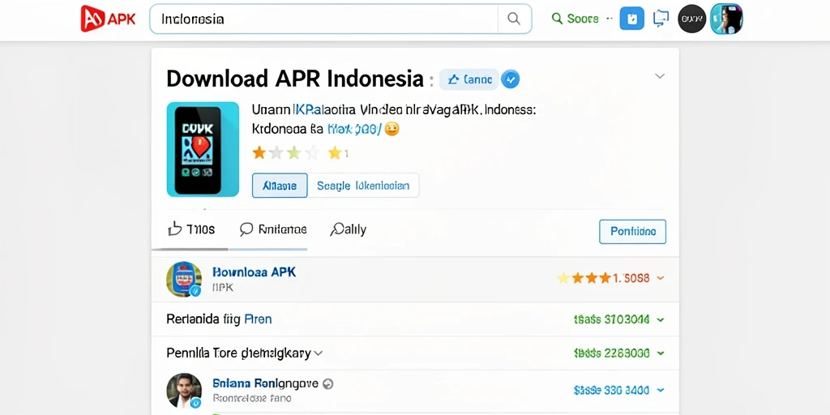Image resolution: width=830 pixels, height=415 pixels.
Task: Switch to the 'Rnitenae' comments tab
Action: tap(273, 229)
